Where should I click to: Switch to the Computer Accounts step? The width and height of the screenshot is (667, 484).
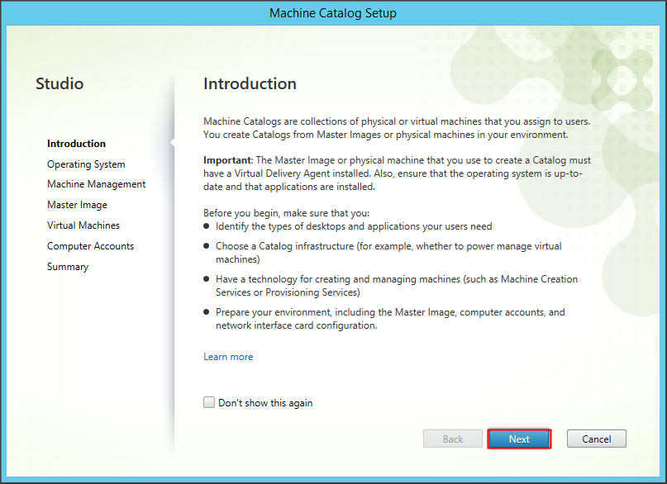pos(90,246)
